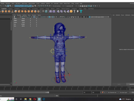134x101 pixels.
Task: Open the Maya app in Windows taskbar
Action: [39, 99]
